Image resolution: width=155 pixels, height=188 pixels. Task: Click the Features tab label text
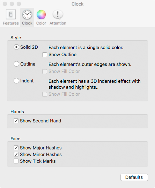coord(11,23)
